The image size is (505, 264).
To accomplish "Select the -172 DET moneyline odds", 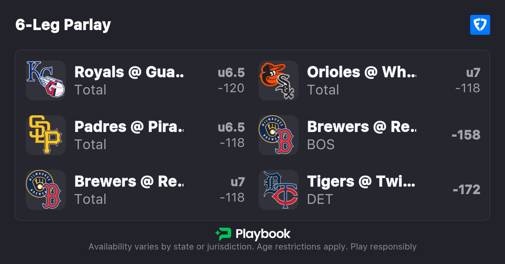I will (x=466, y=190).
